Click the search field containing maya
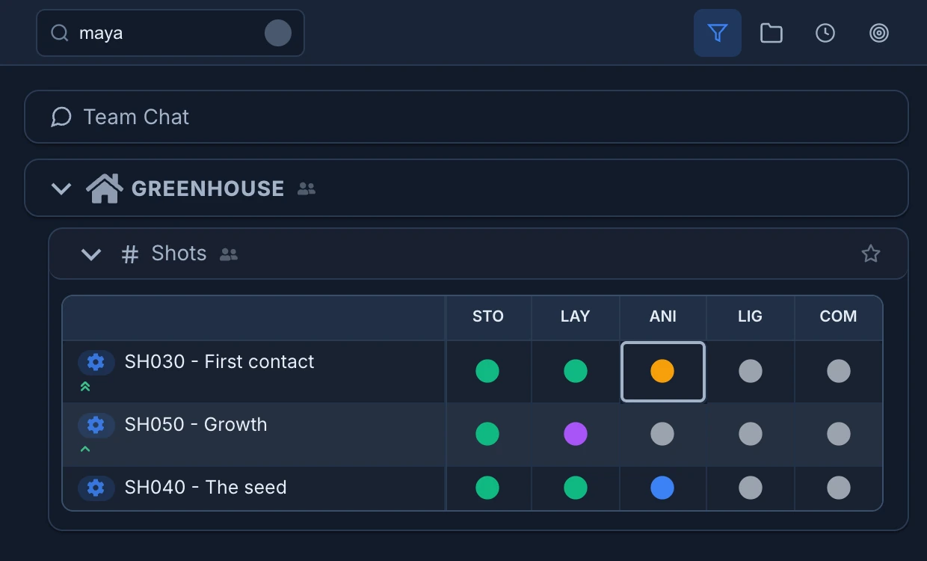 170,33
